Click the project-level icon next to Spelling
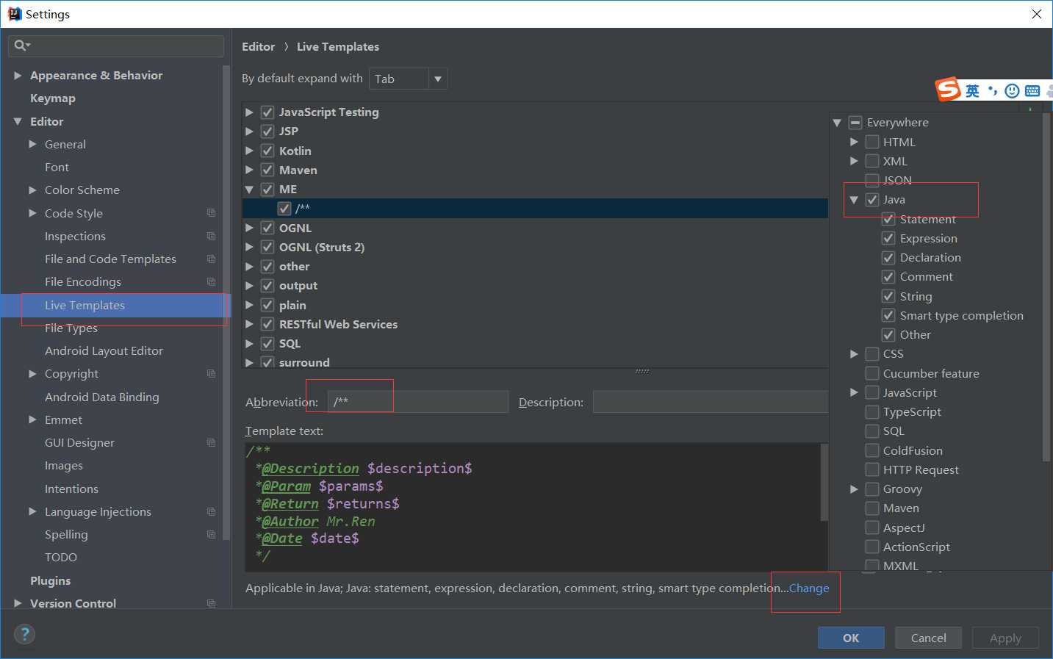Viewport: 1053px width, 659px height. (211, 534)
